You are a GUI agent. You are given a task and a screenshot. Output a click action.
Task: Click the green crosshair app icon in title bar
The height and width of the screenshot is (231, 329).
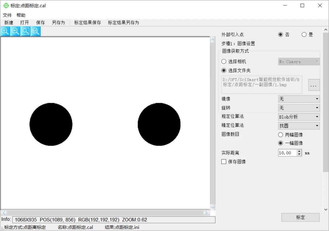6,5
